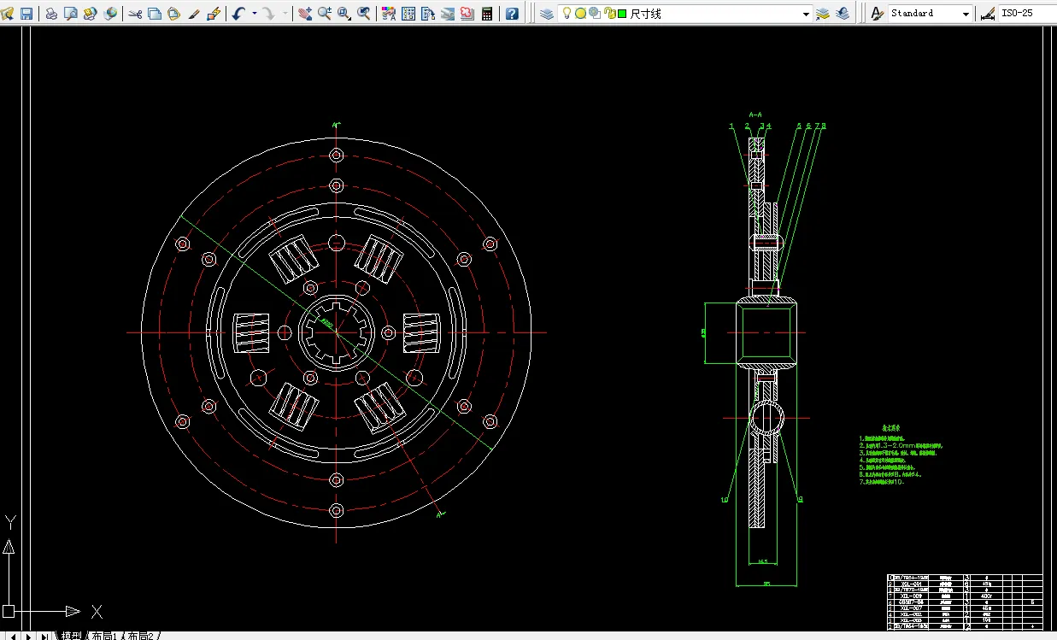Select the part number 9 callout
1057x640 pixels.
coord(800,500)
